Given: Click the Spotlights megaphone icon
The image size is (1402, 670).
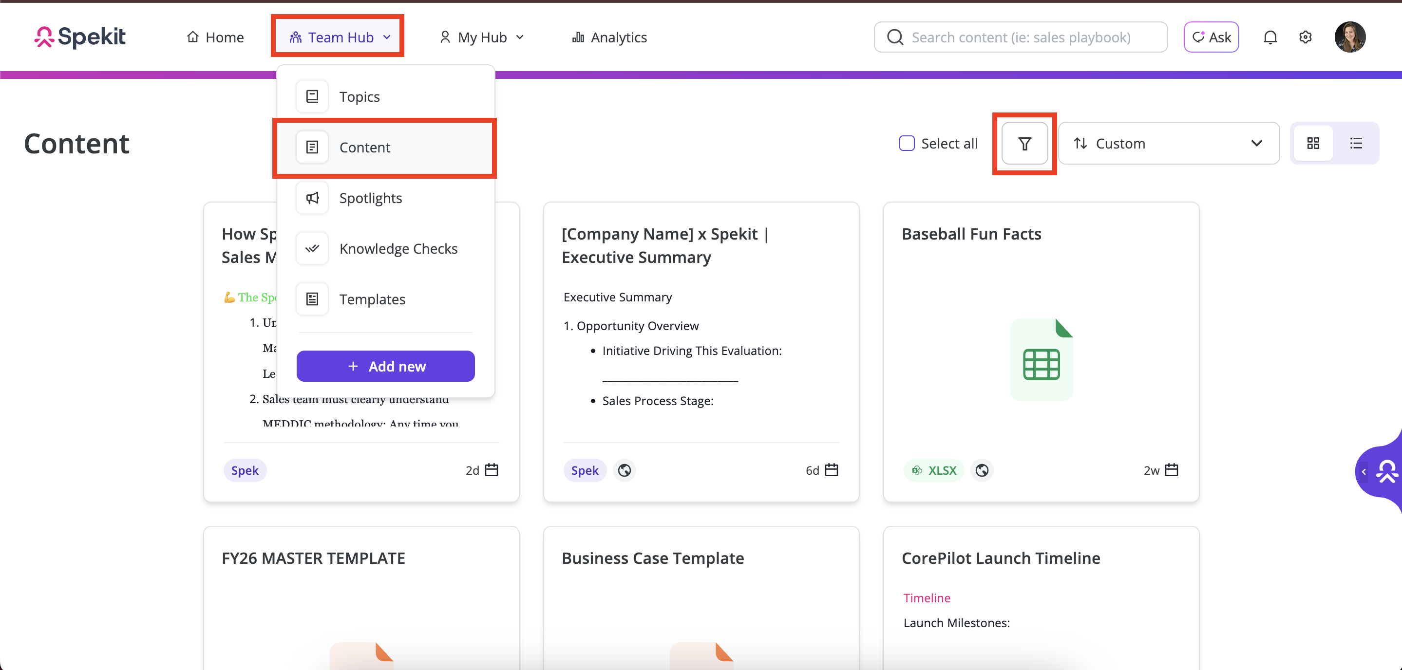Looking at the screenshot, I should tap(312, 197).
